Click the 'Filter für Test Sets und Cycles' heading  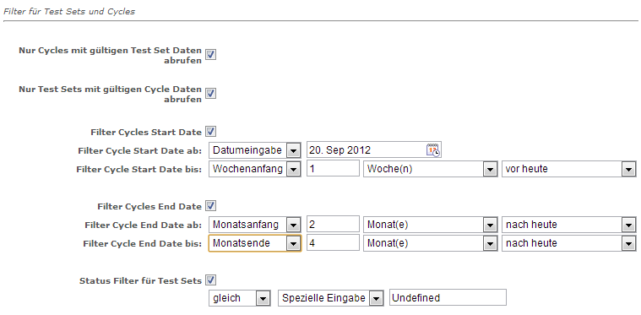(x=68, y=12)
